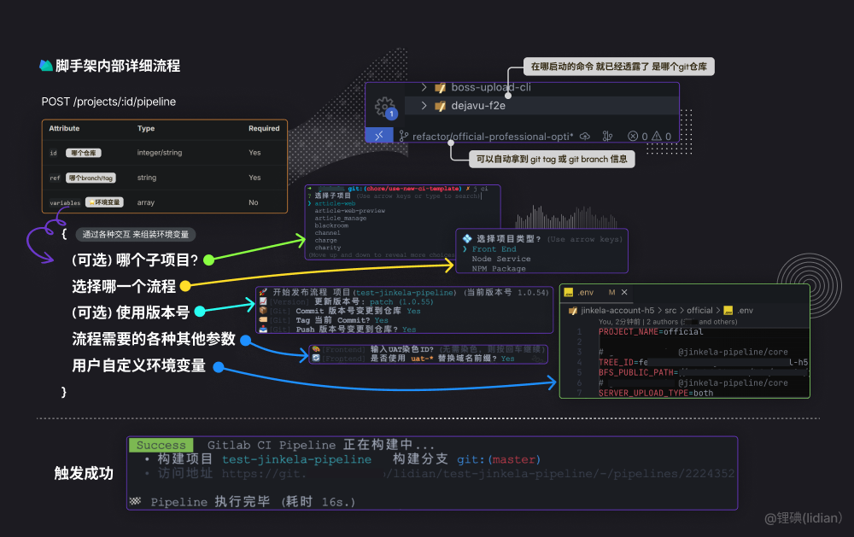854x537 pixels.
Task: Expand the boss-upload-cli tree item
Action: 424,89
